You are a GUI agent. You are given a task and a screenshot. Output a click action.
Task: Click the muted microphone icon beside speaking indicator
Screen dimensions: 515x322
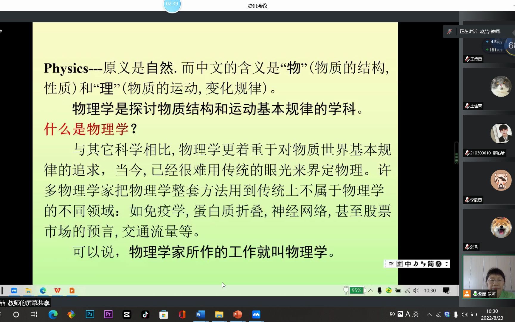(x=449, y=31)
